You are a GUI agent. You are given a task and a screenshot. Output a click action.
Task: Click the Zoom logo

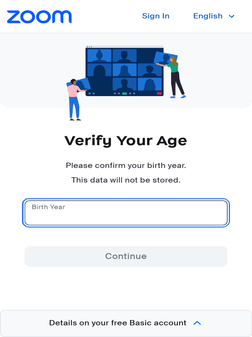pyautogui.click(x=39, y=17)
